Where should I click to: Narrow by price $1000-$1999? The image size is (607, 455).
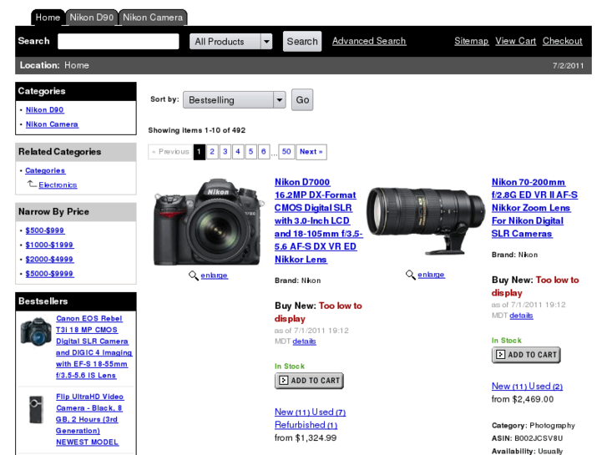[49, 245]
